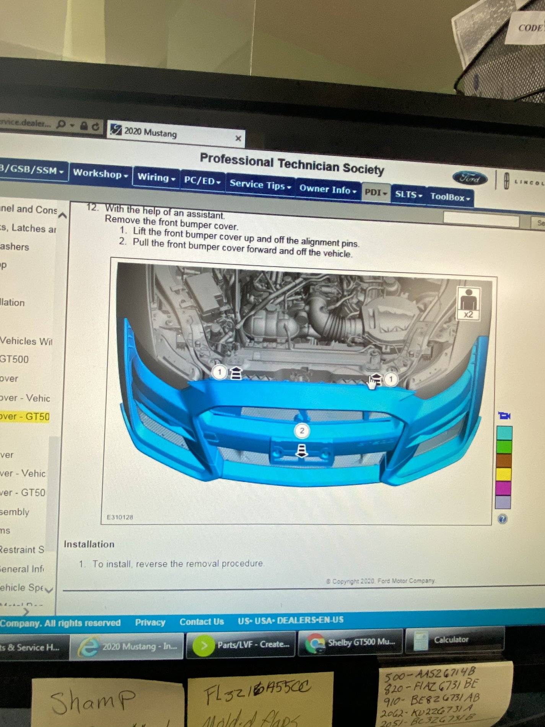Click the Contact Us footer link
This screenshot has height=727, width=545.
click(x=202, y=622)
